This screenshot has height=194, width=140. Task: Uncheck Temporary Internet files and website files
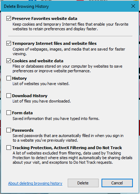9,43
